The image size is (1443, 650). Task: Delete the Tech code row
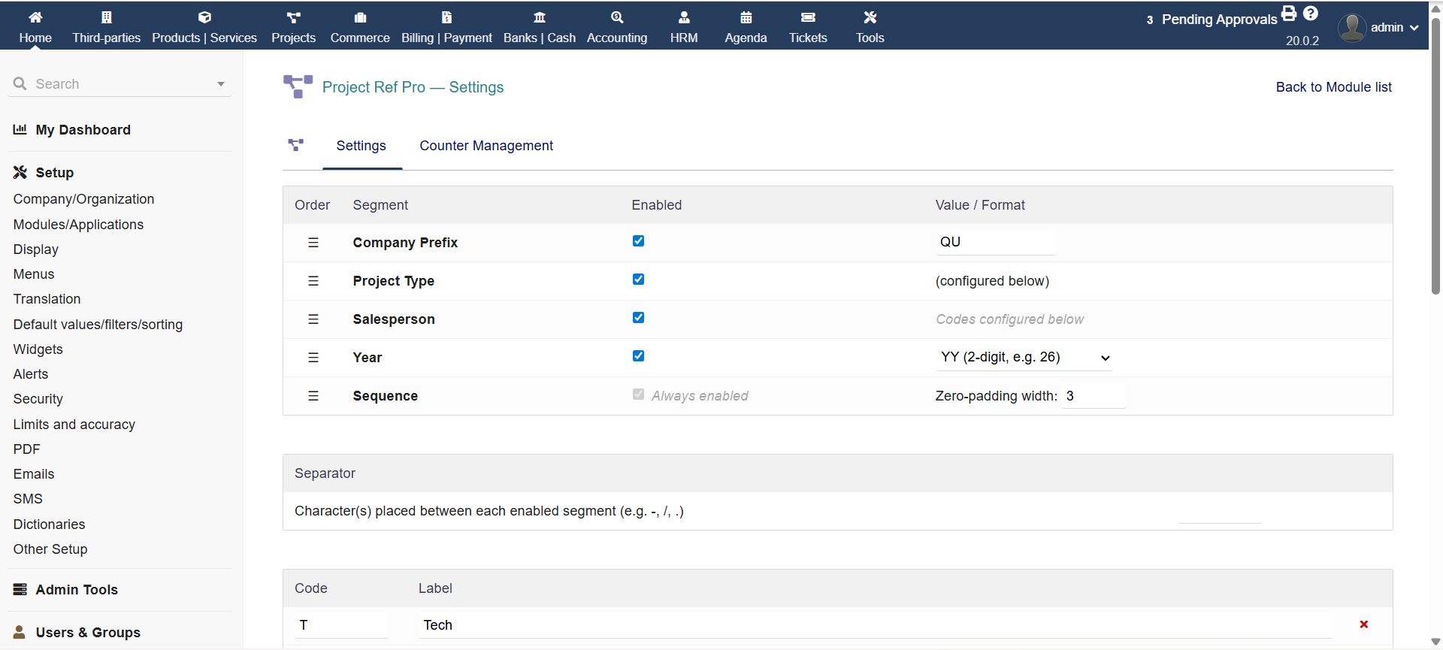coord(1363,624)
